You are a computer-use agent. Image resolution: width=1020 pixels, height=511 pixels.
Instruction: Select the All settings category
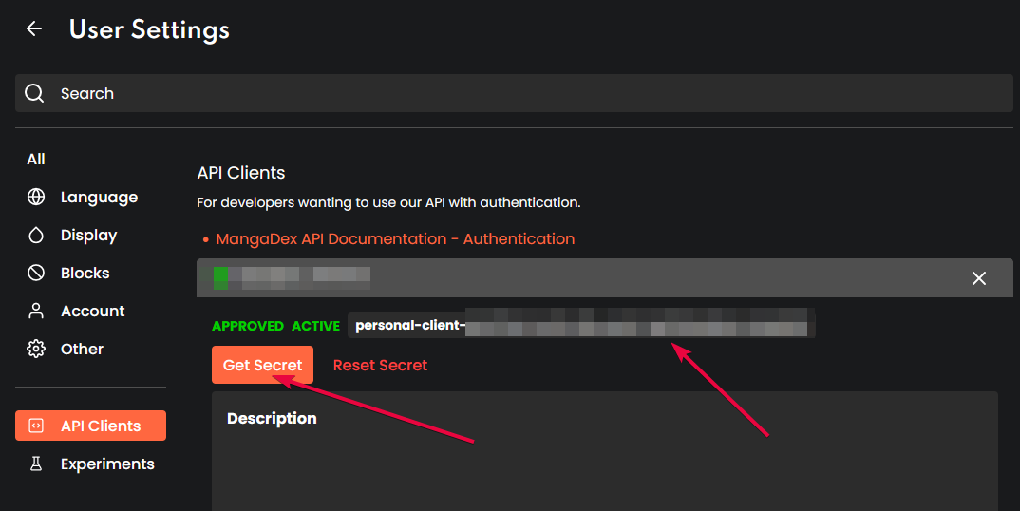coord(36,159)
